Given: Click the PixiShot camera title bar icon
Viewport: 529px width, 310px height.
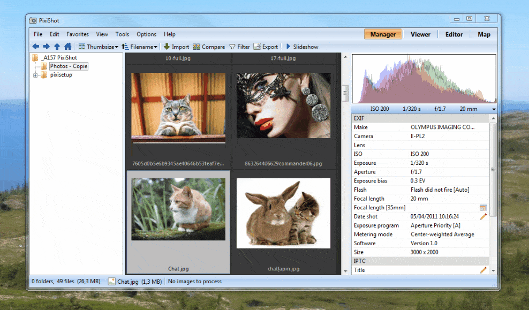Looking at the screenshot, I should click(33, 20).
